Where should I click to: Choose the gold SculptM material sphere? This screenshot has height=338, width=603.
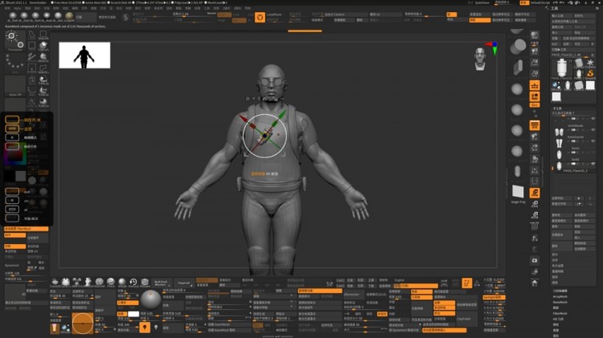tap(69, 16)
